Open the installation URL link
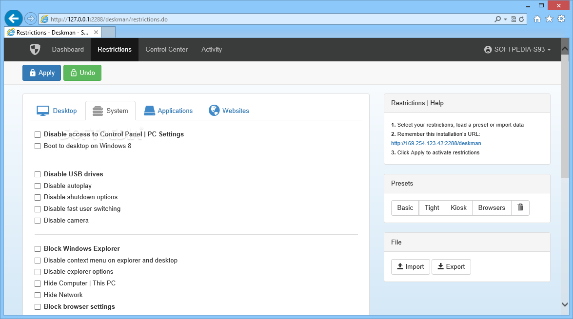The width and height of the screenshot is (573, 319). coord(436,144)
